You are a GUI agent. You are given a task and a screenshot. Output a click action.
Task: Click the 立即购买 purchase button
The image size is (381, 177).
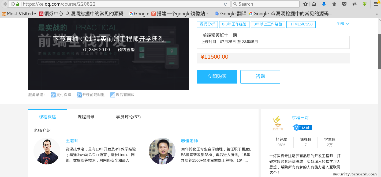tap(217, 77)
